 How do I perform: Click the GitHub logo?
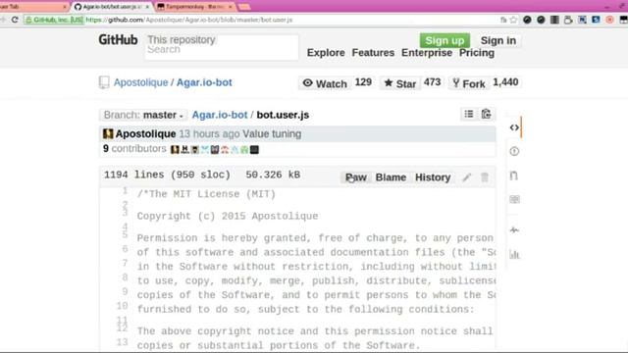118,40
